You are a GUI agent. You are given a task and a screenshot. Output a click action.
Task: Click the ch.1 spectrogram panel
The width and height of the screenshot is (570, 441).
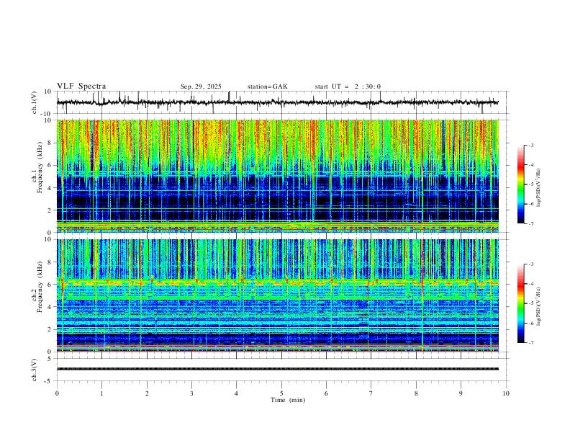[277, 176]
